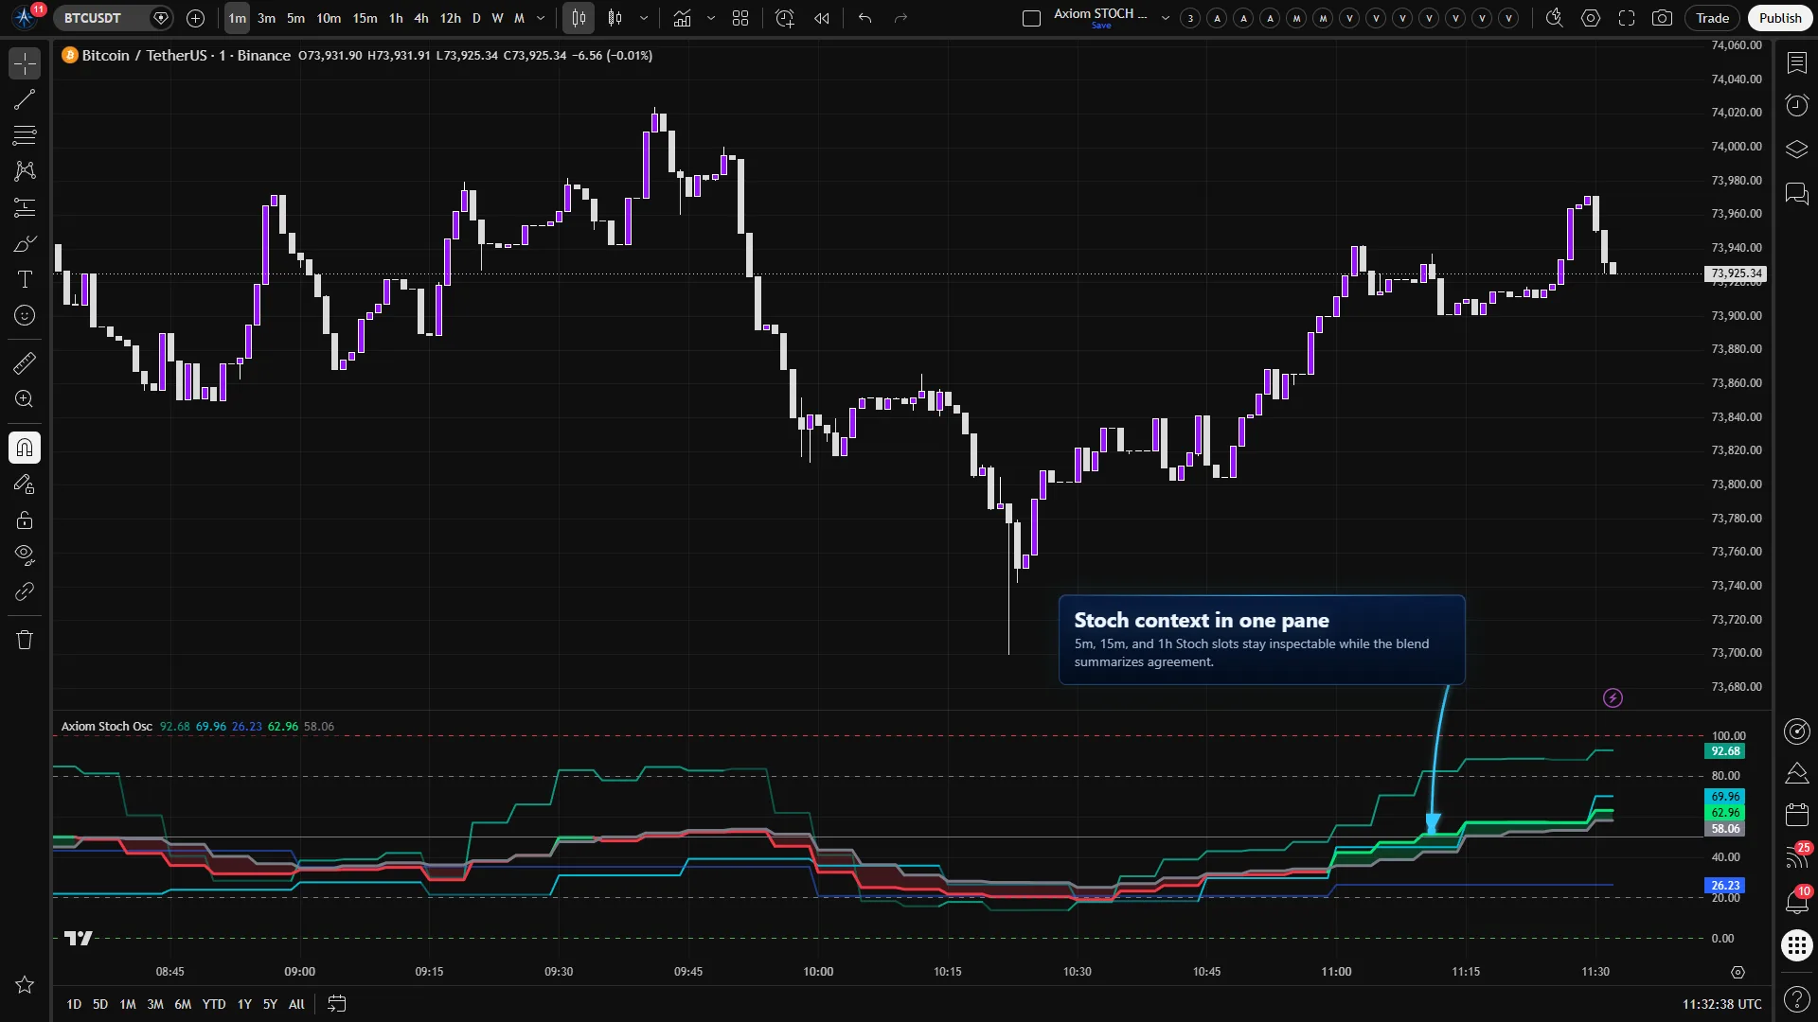The image size is (1818, 1022).
Task: Select the YTD date range
Action: [x=214, y=1004]
